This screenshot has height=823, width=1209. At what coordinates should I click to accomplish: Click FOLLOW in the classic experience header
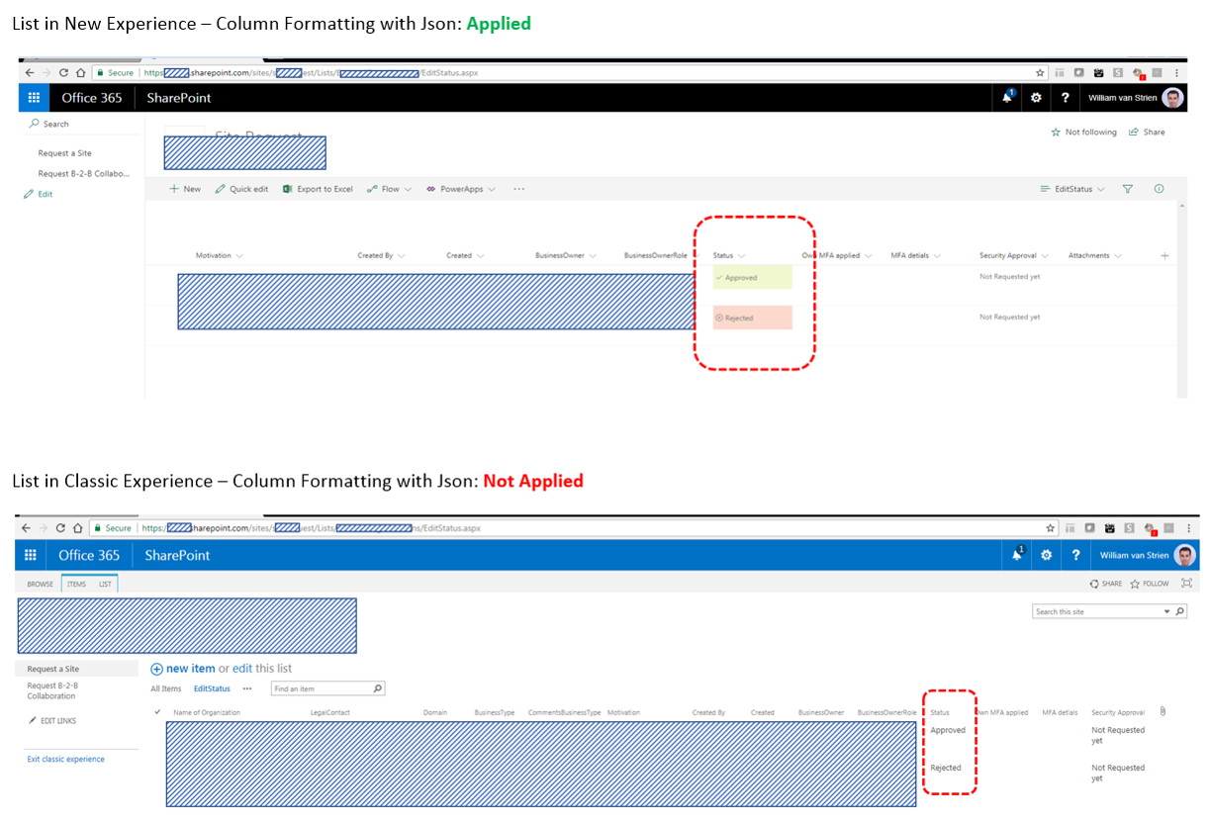[1150, 584]
